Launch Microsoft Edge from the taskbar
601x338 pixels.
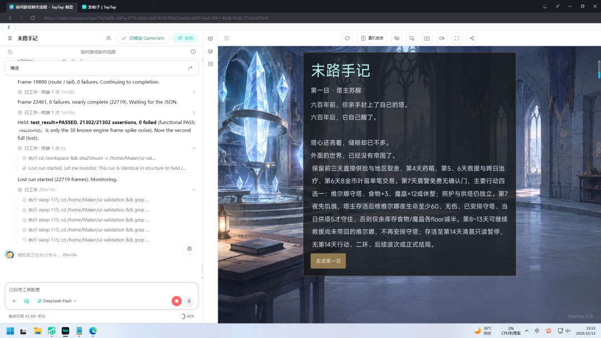pos(93,331)
